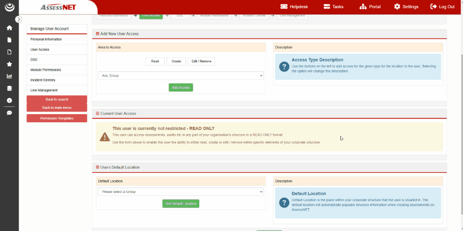Open the Permission Templates button
This screenshot has width=463, height=231.
coord(57,118)
